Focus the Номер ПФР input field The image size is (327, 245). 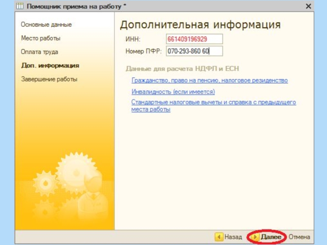(x=194, y=51)
